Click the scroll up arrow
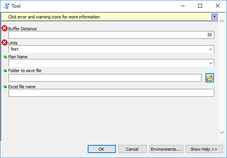This screenshot has height=158, width=227. tap(222, 21)
